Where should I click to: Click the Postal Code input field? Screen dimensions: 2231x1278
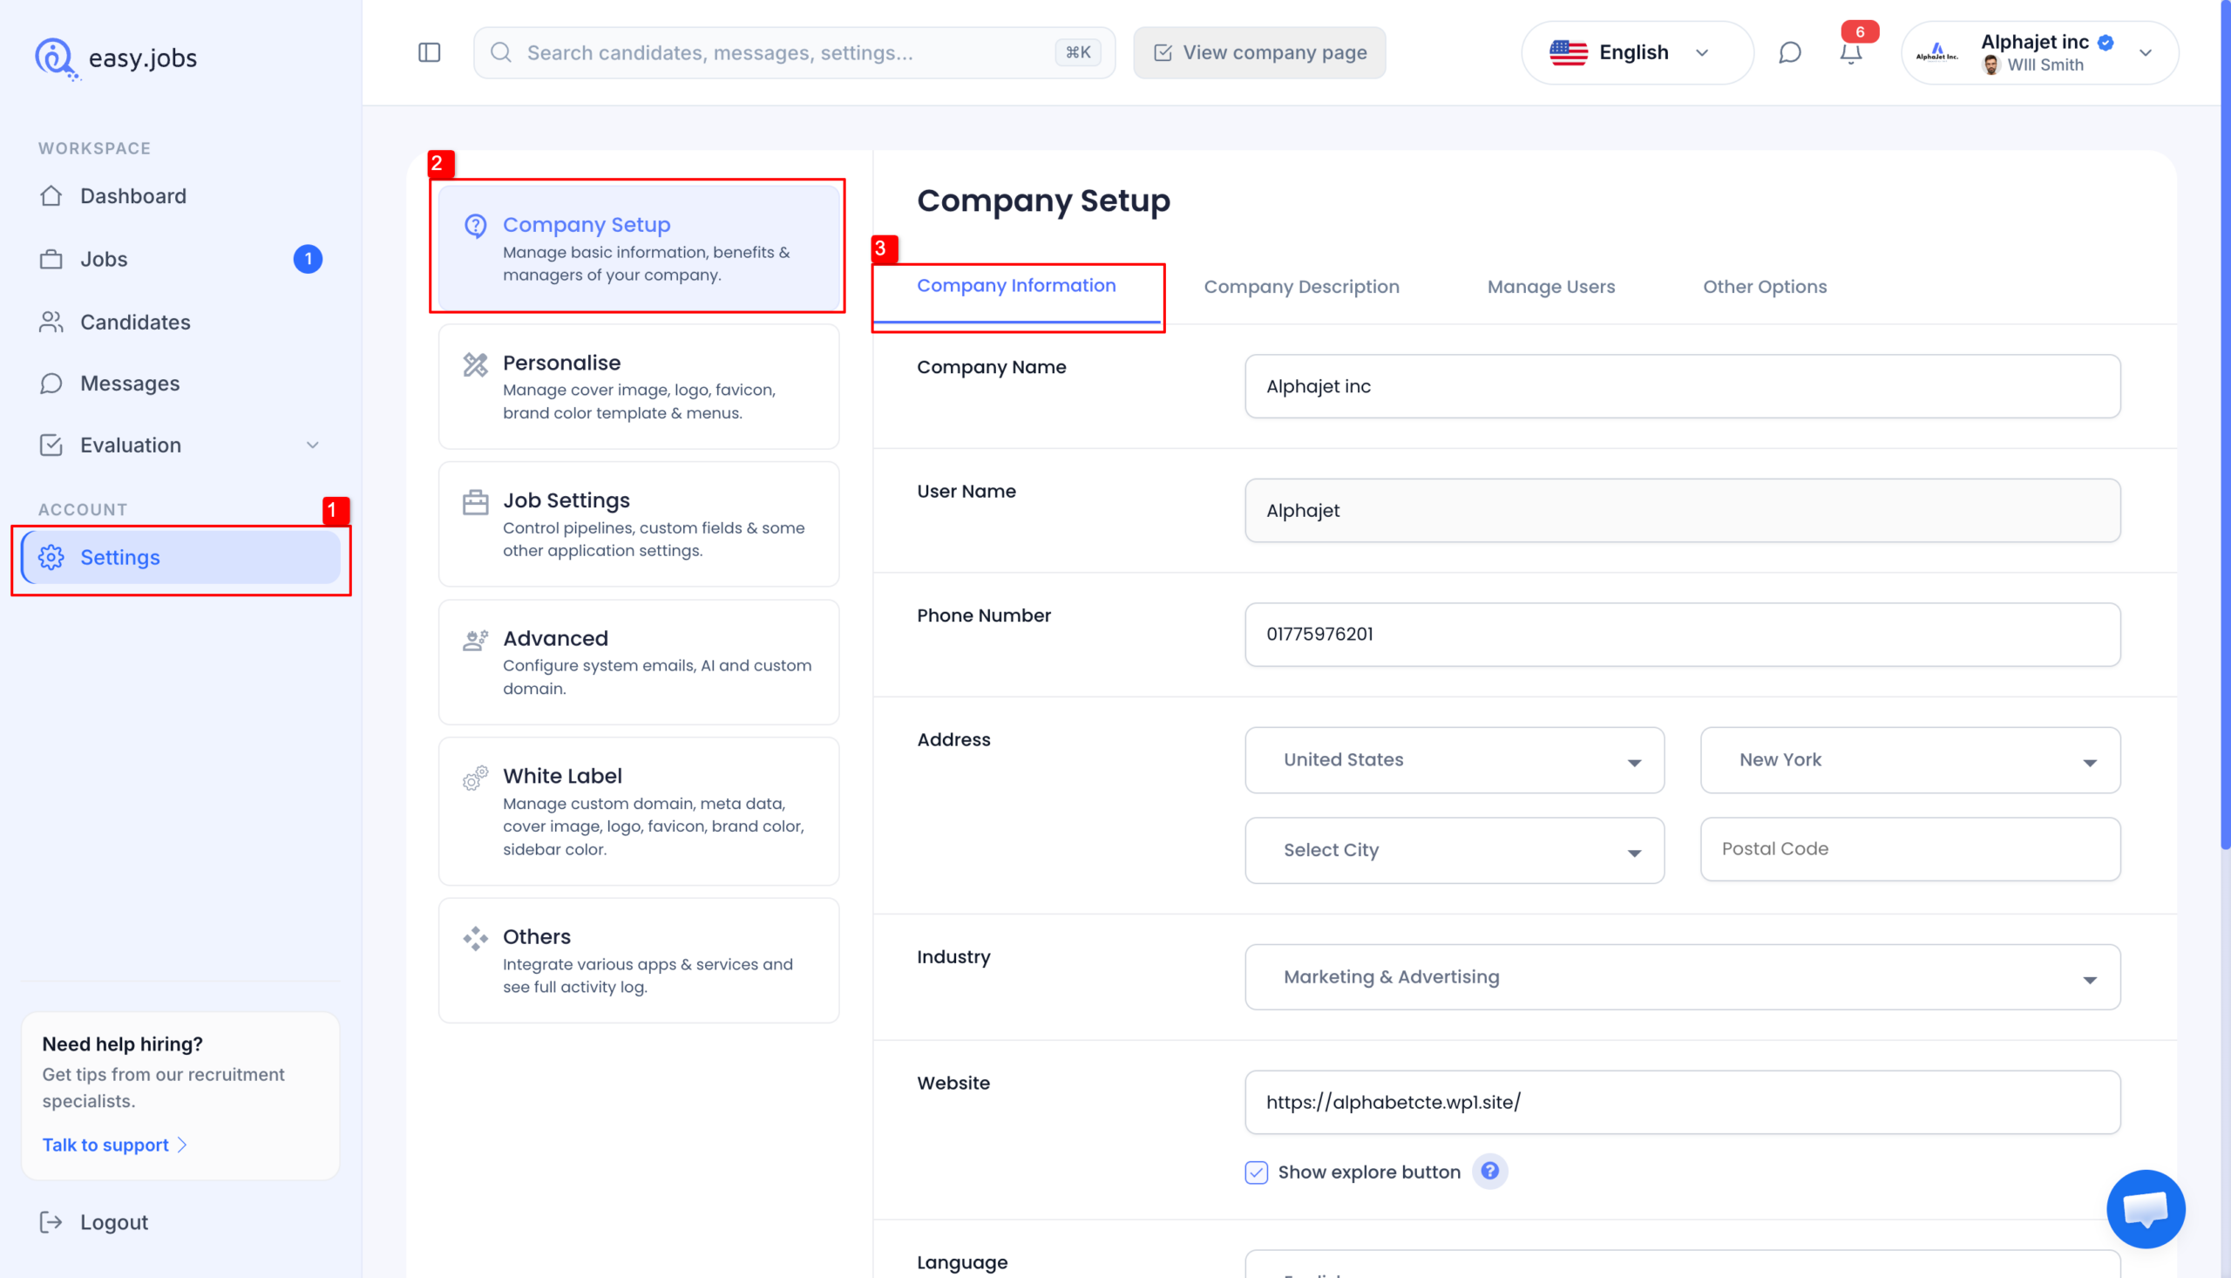[x=1910, y=849]
